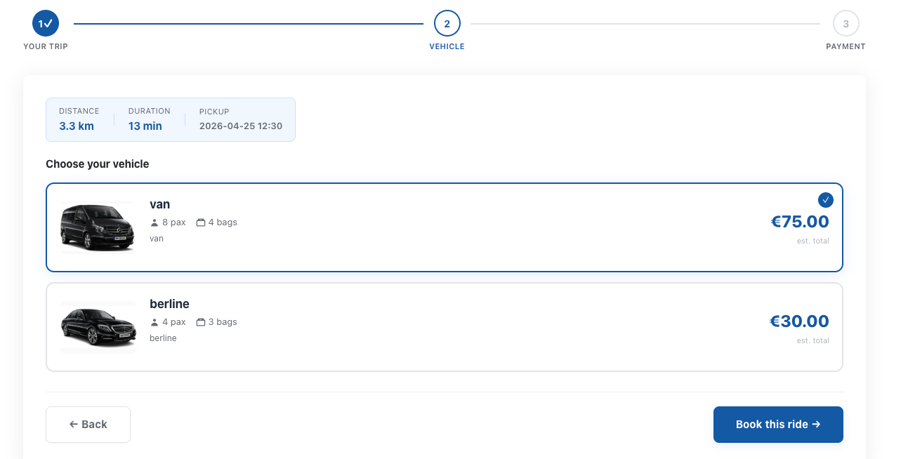Click the DISTANCE label
The width and height of the screenshot is (908, 459).
click(x=79, y=111)
